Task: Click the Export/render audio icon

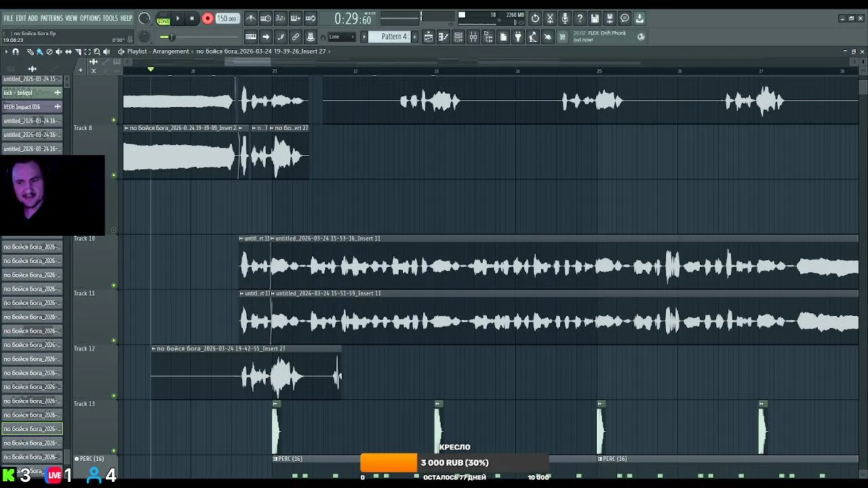Action: click(x=610, y=18)
